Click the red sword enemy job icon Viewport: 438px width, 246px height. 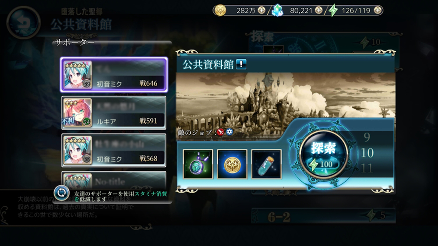(x=221, y=132)
